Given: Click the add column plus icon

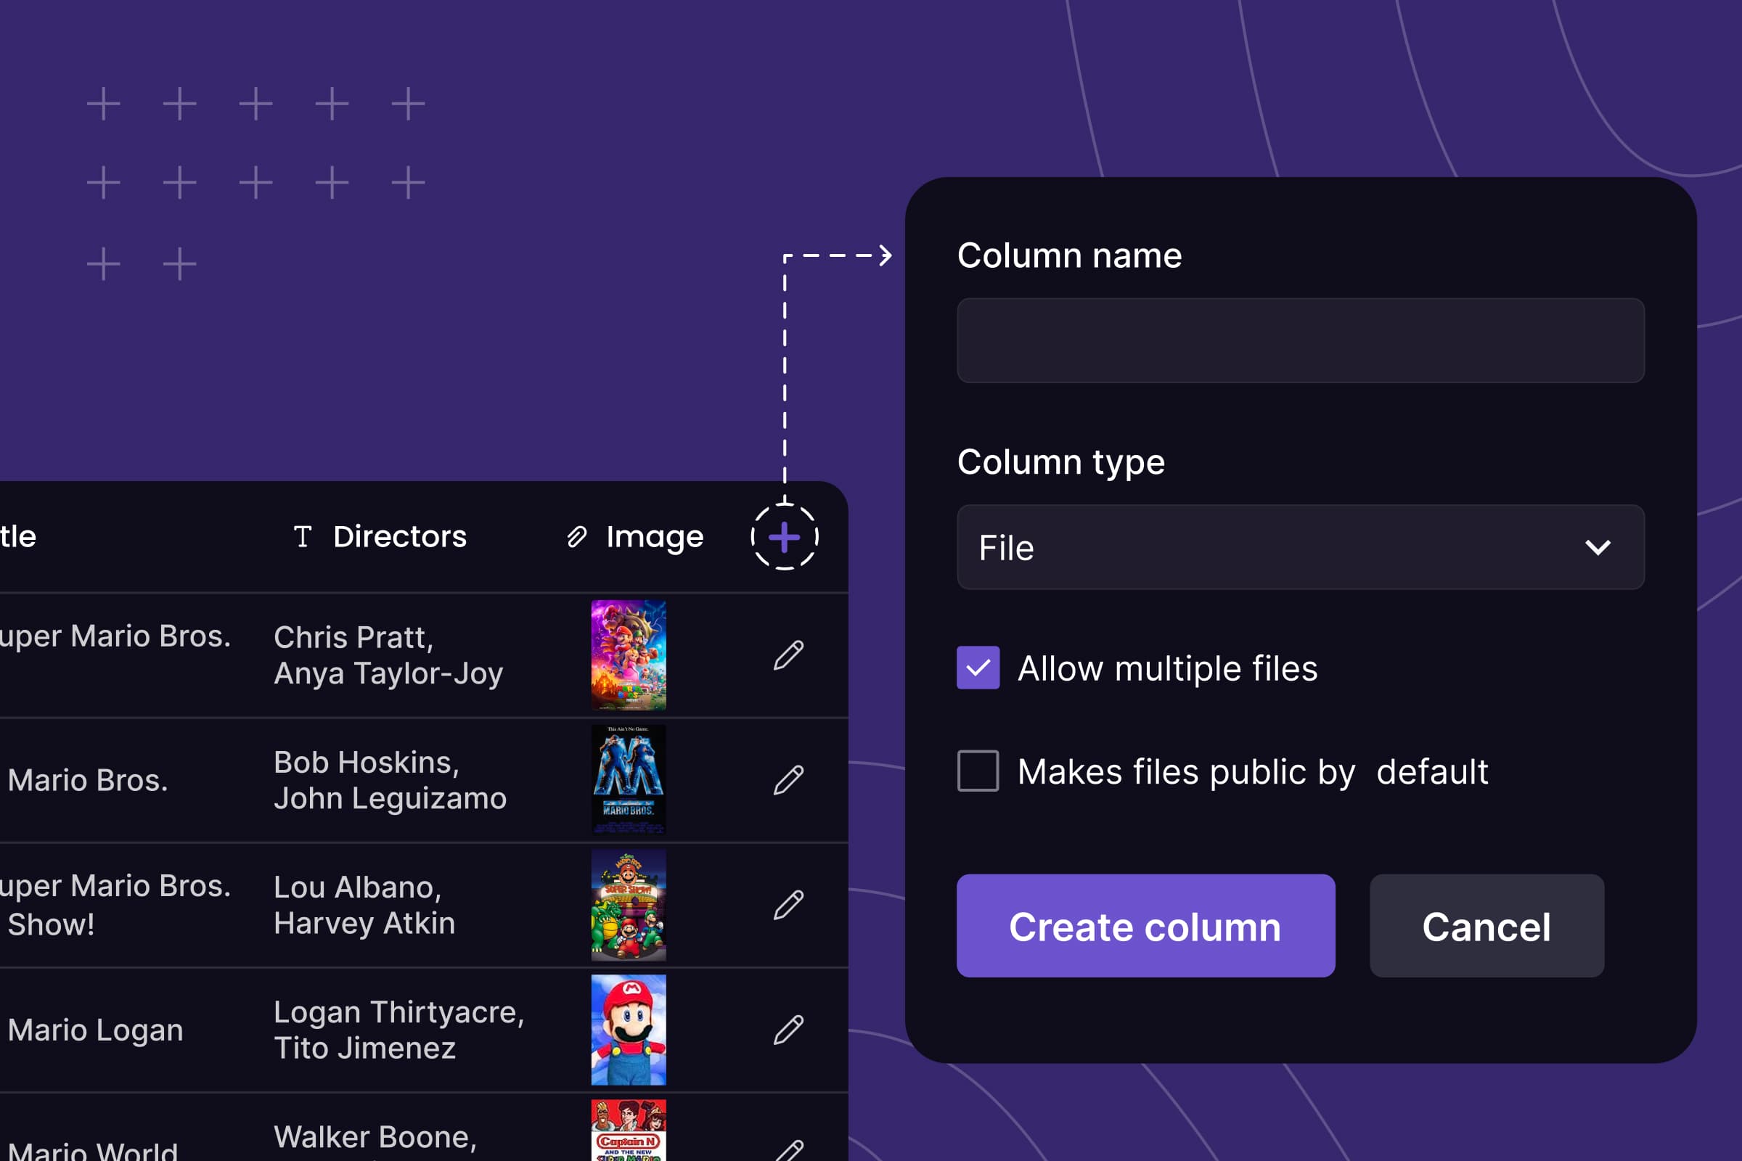Looking at the screenshot, I should pos(785,537).
